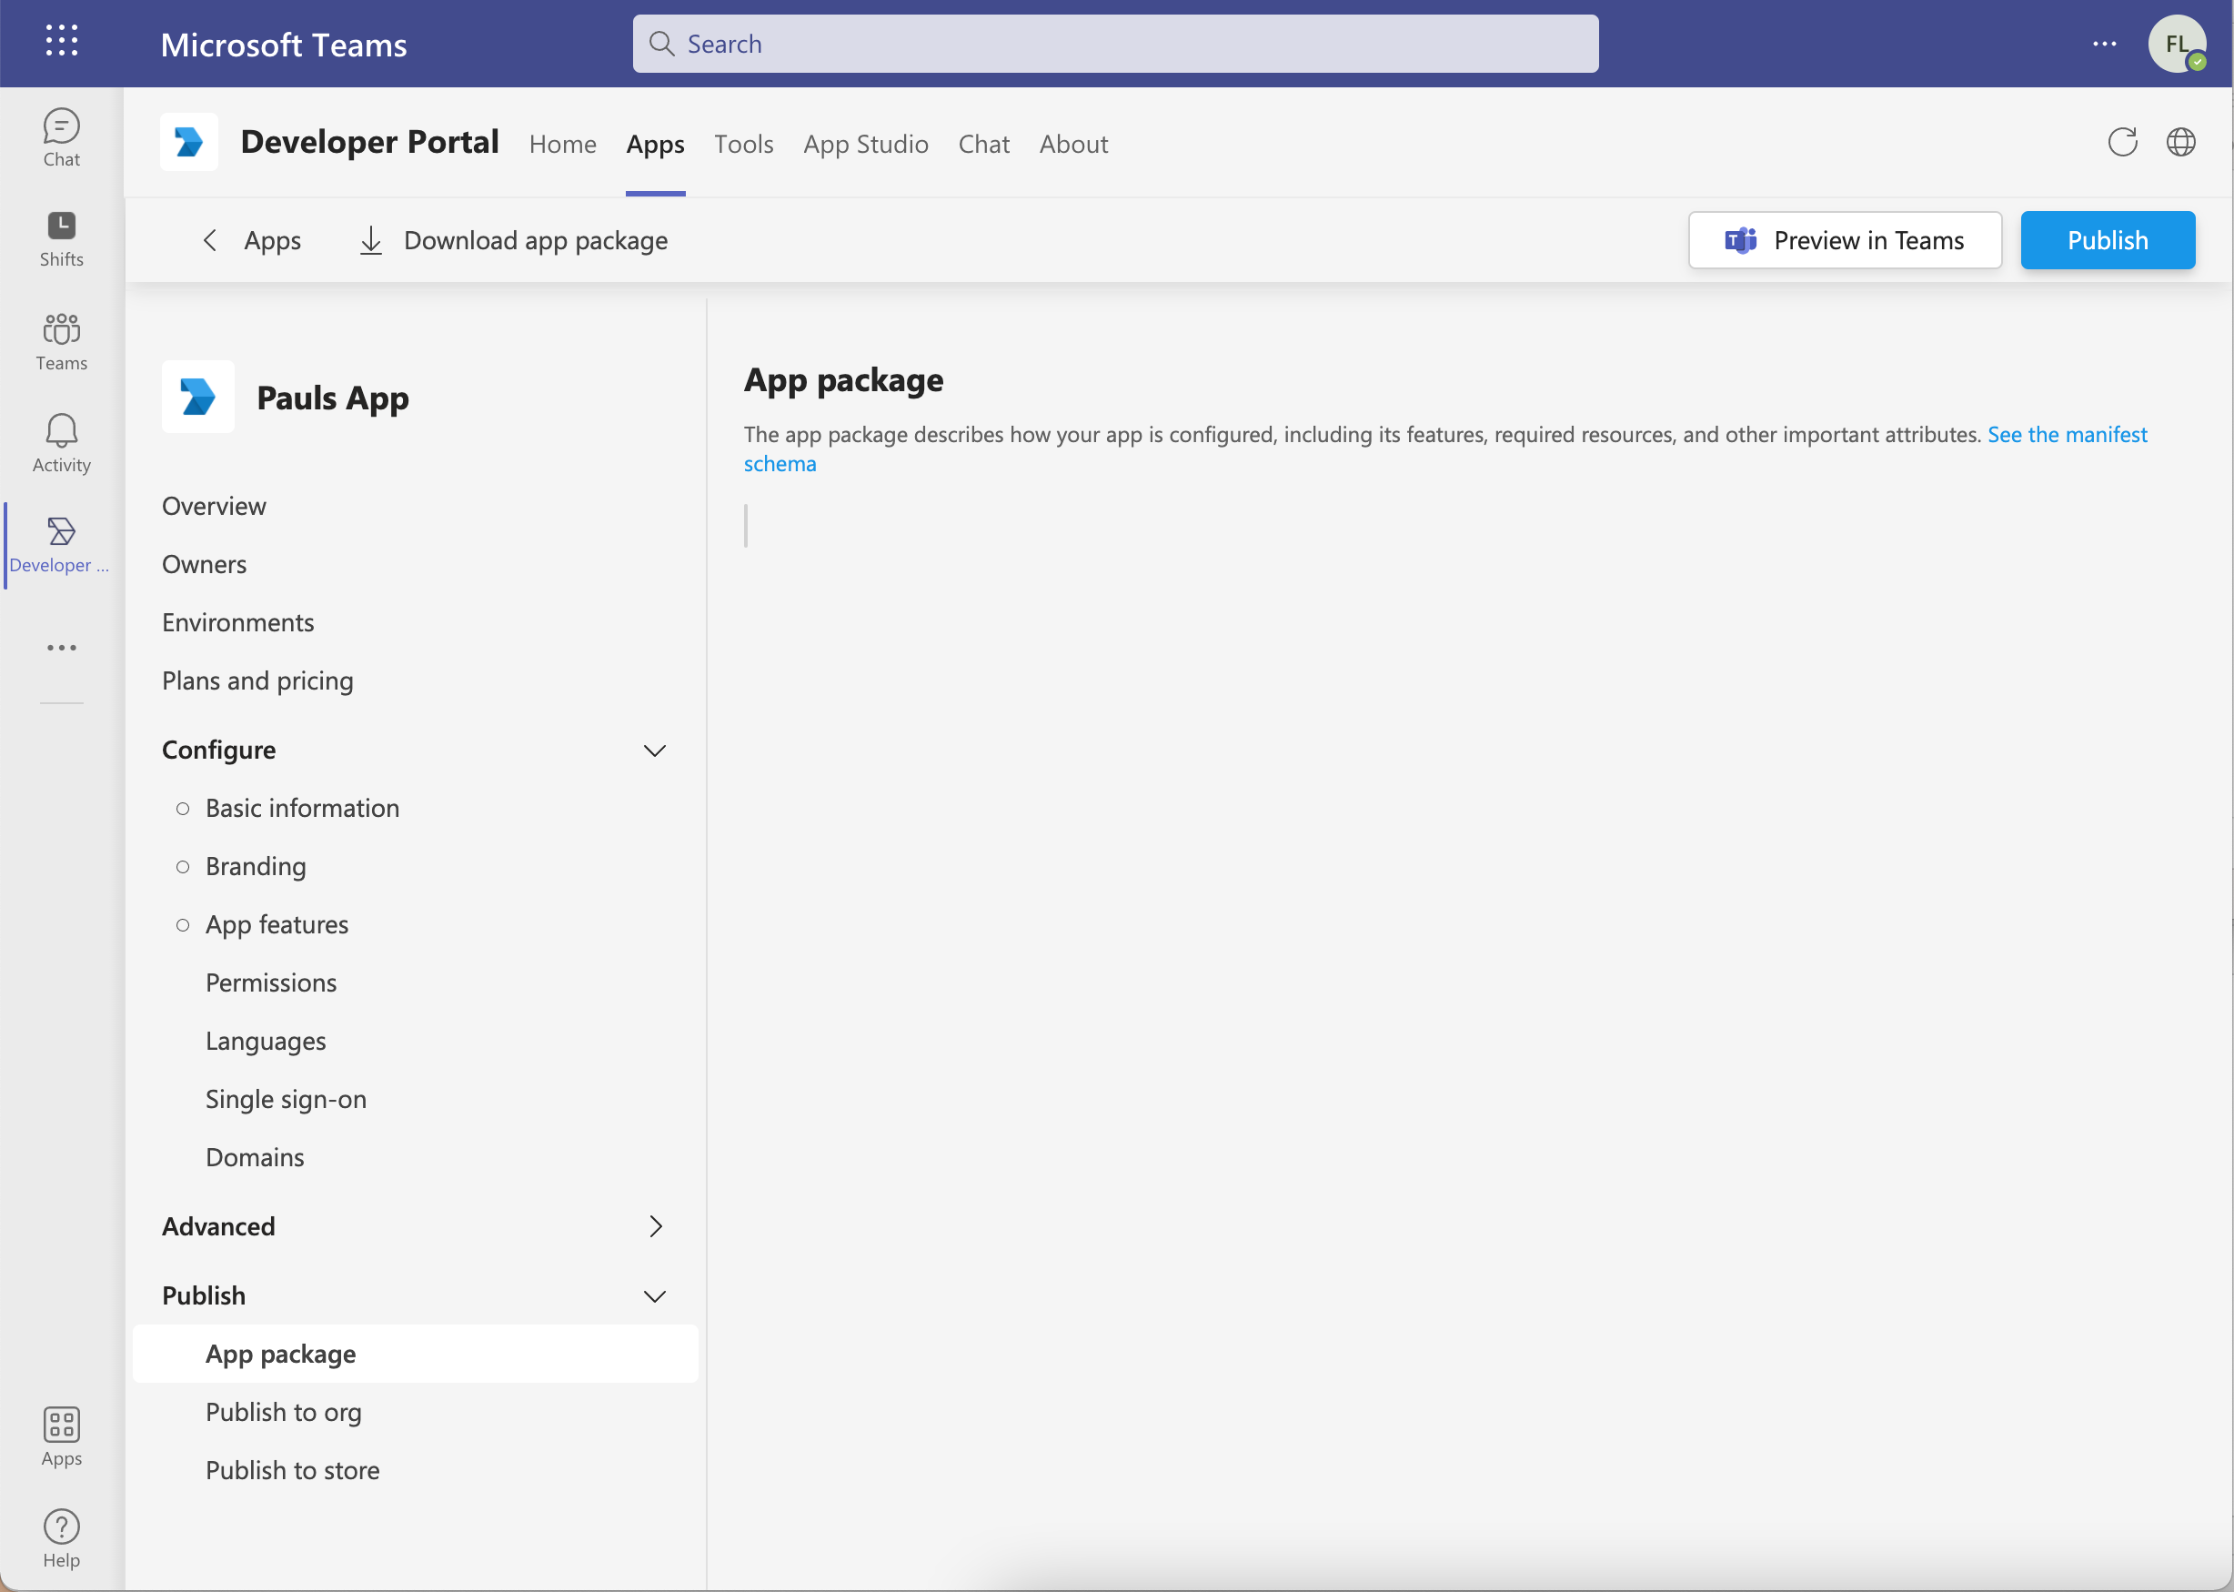Switch to the App Studio tab
Viewport: 2234px width, 1592px height.
(866, 143)
